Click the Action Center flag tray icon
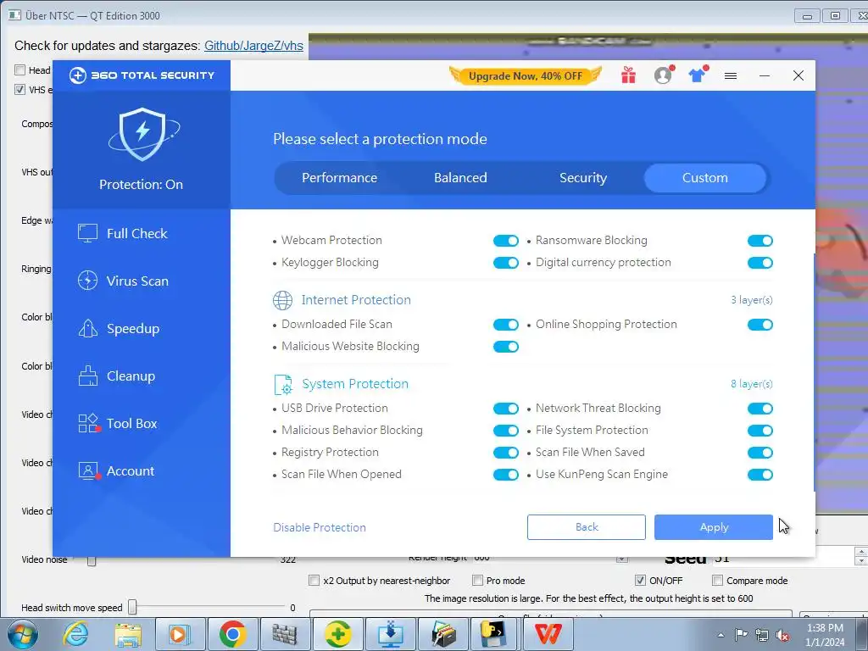 tap(741, 635)
